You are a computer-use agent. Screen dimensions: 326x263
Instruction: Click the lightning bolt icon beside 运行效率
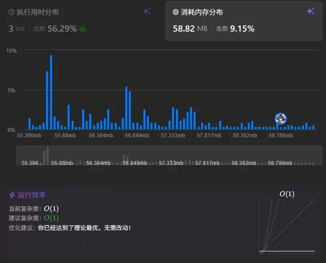[12, 195]
